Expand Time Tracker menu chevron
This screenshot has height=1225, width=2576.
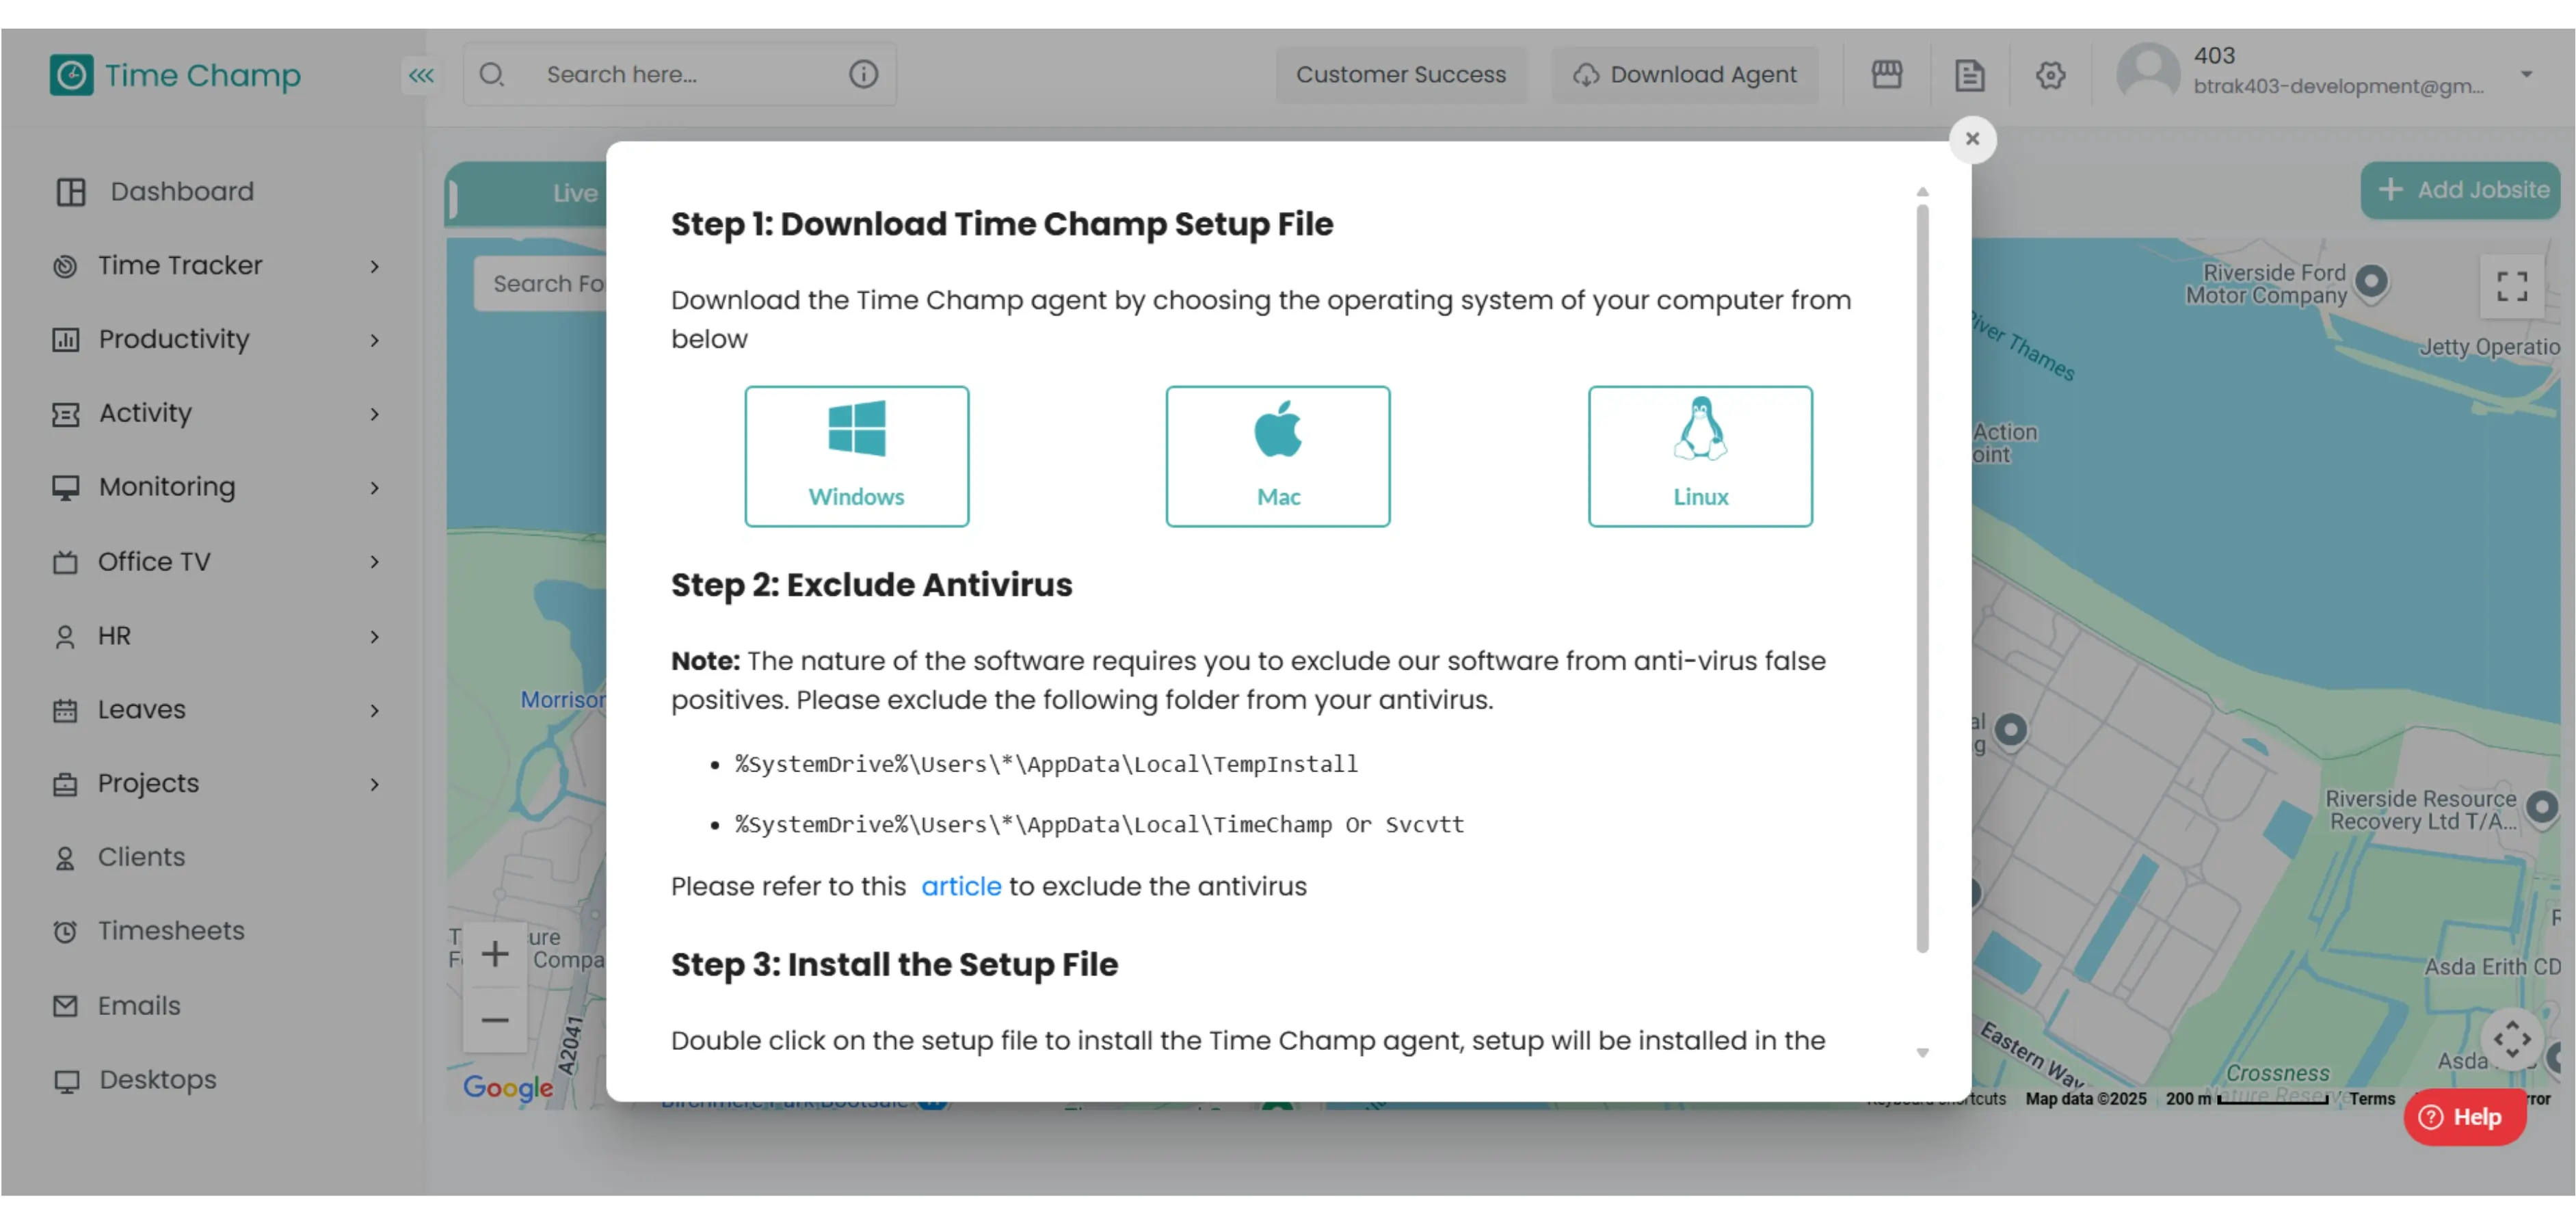pos(374,266)
